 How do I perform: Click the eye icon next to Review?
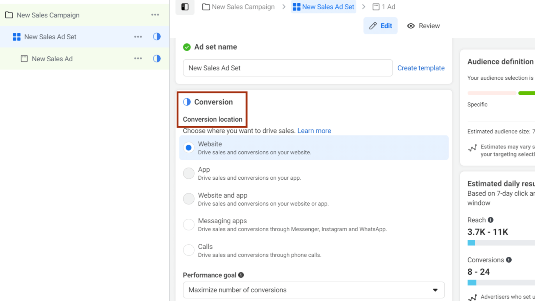(411, 26)
